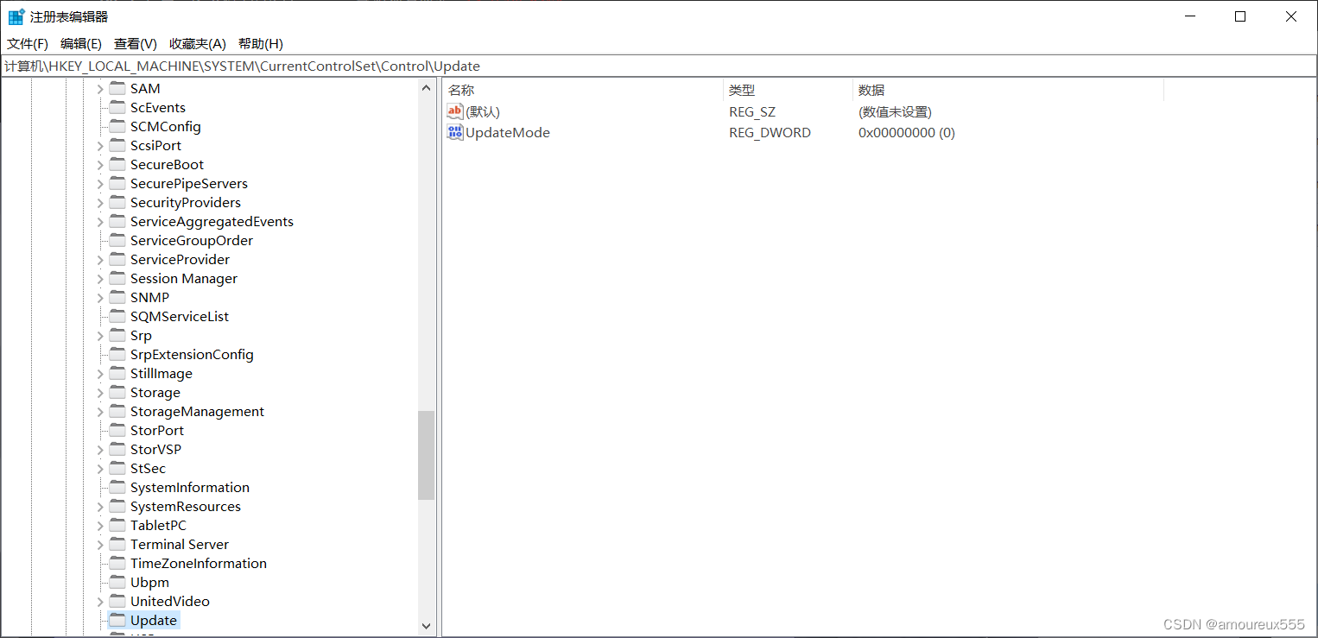
Task: Click the SAM folder icon
Action: pos(117,88)
